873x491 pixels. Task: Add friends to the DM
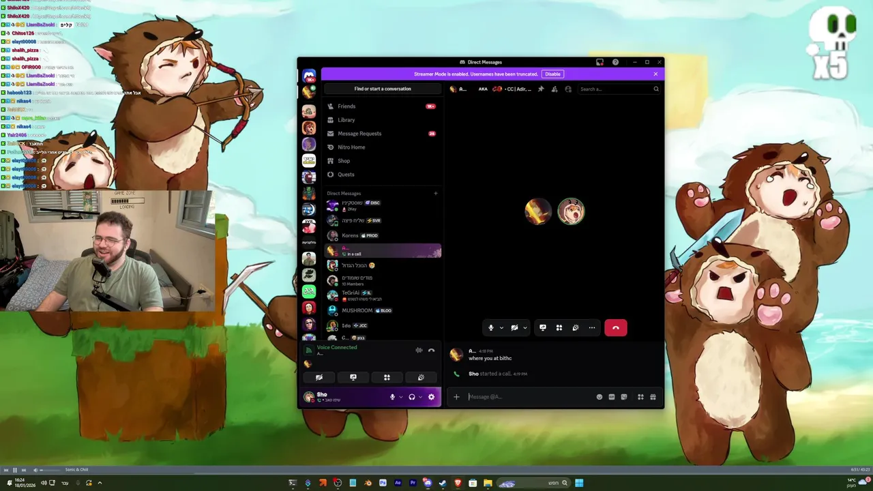tap(554, 89)
